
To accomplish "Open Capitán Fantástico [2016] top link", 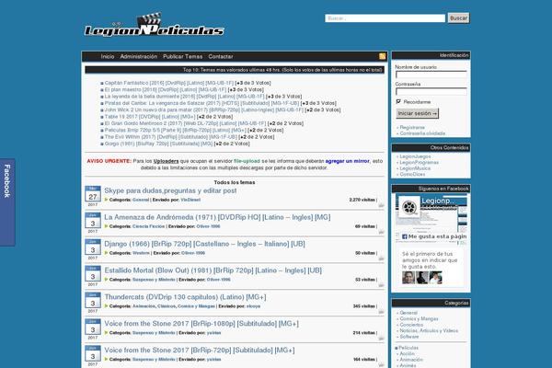I will click(169, 83).
